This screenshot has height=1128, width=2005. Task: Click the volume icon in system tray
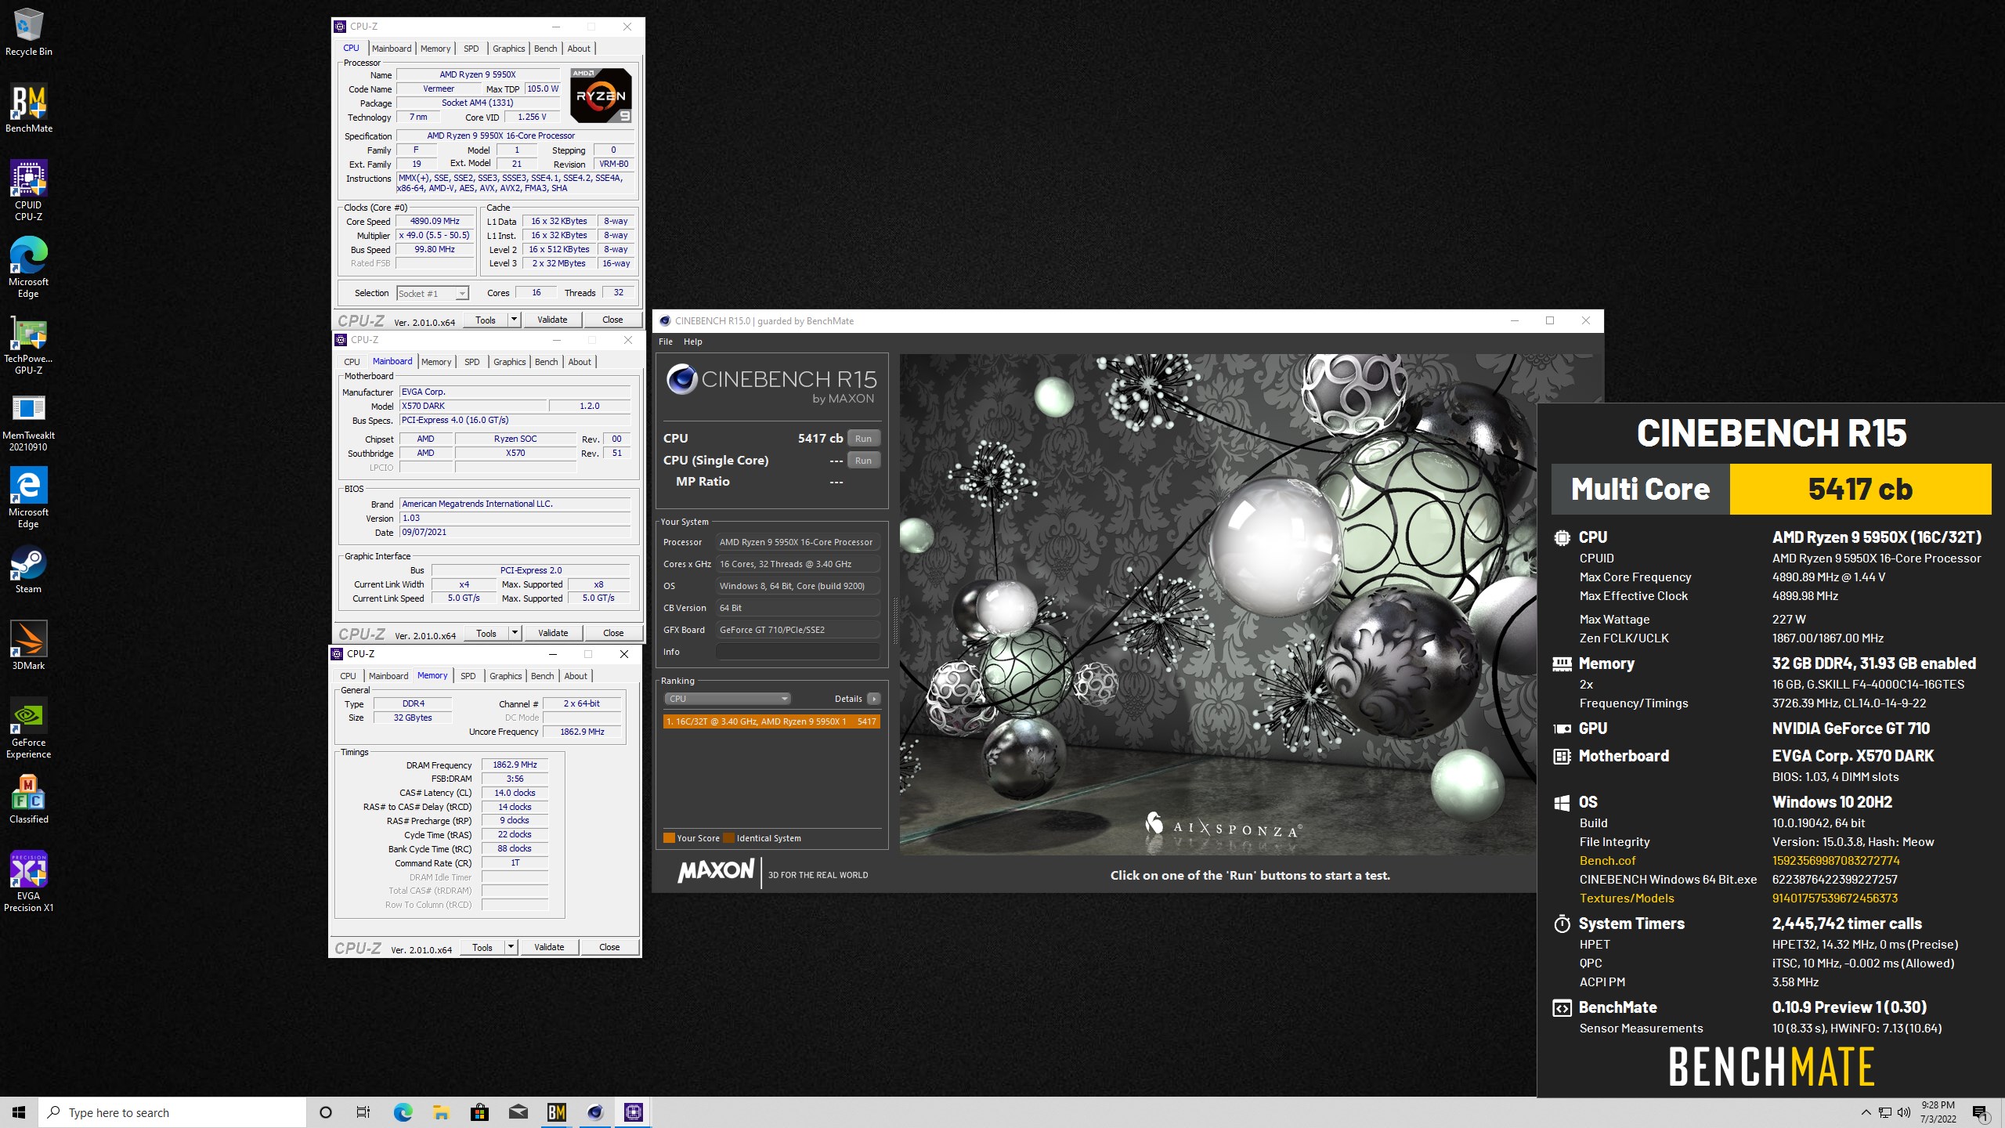[x=1903, y=1113]
